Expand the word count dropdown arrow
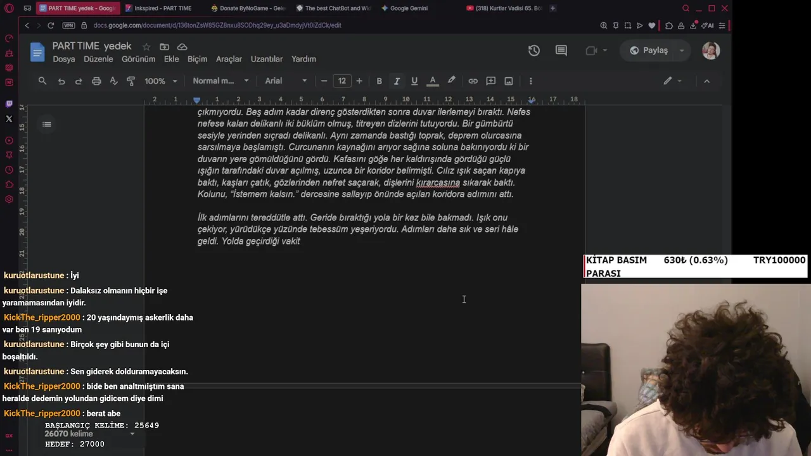811x456 pixels. pos(132,434)
